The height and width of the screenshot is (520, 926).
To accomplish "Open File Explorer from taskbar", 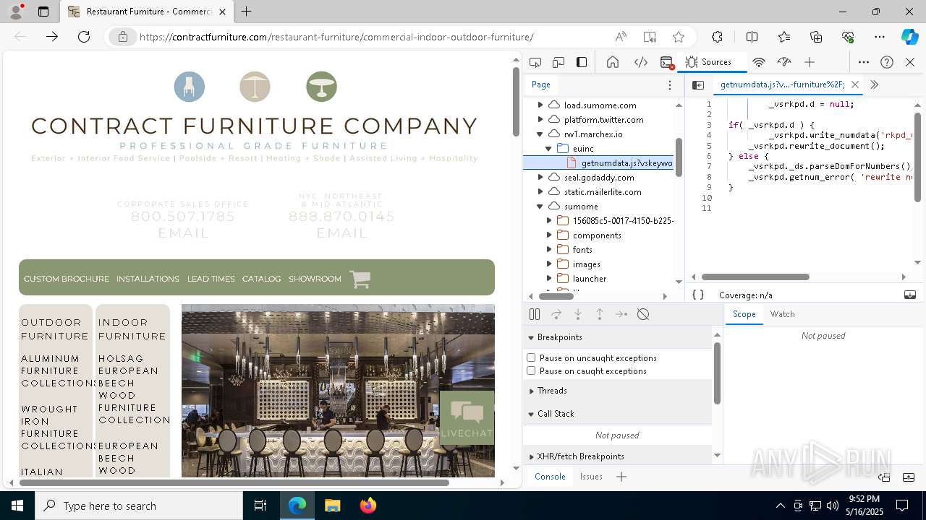I will (x=333, y=506).
